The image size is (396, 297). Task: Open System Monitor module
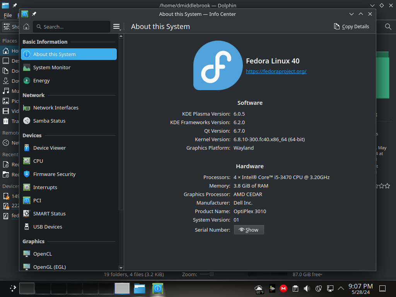(x=69, y=67)
